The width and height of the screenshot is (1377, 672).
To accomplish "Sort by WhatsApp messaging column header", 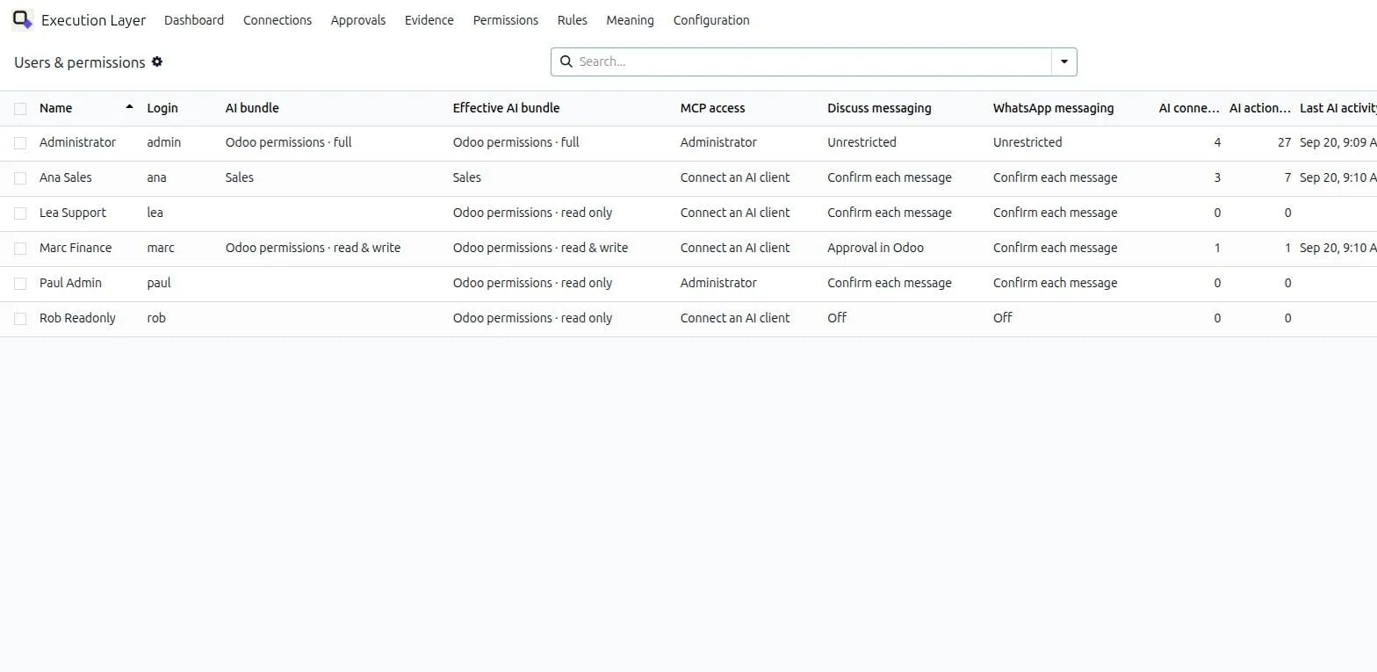I will point(1053,108).
